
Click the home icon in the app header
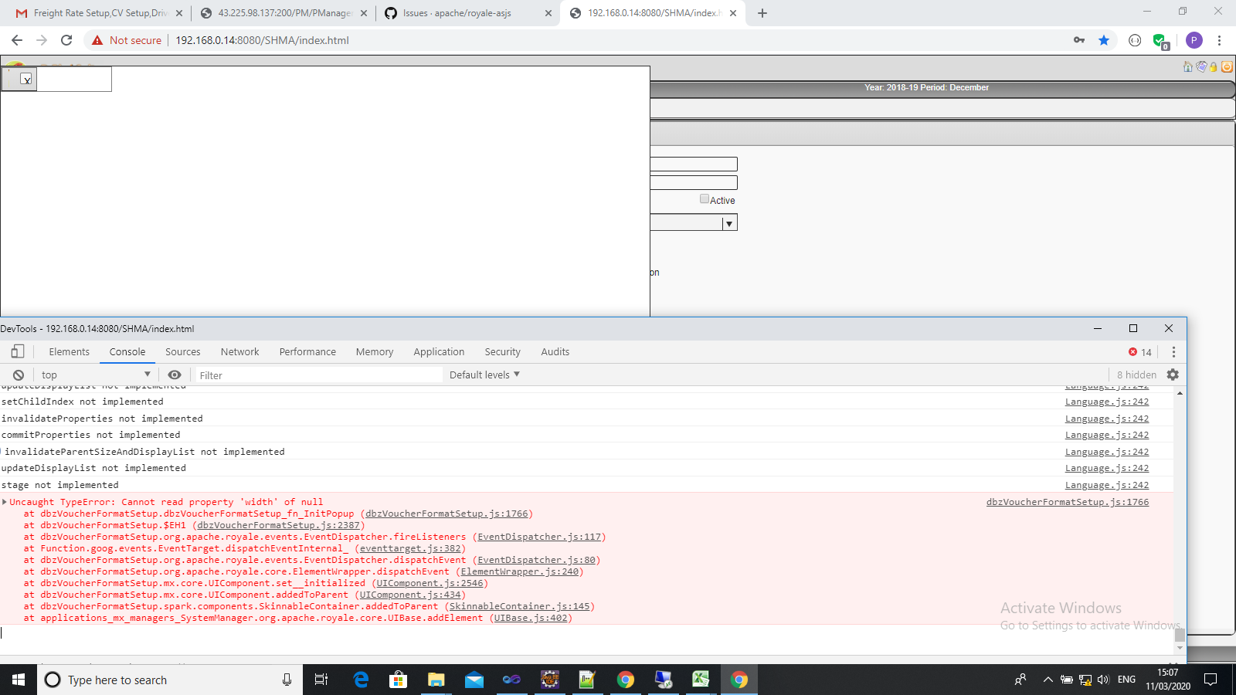[1188, 67]
